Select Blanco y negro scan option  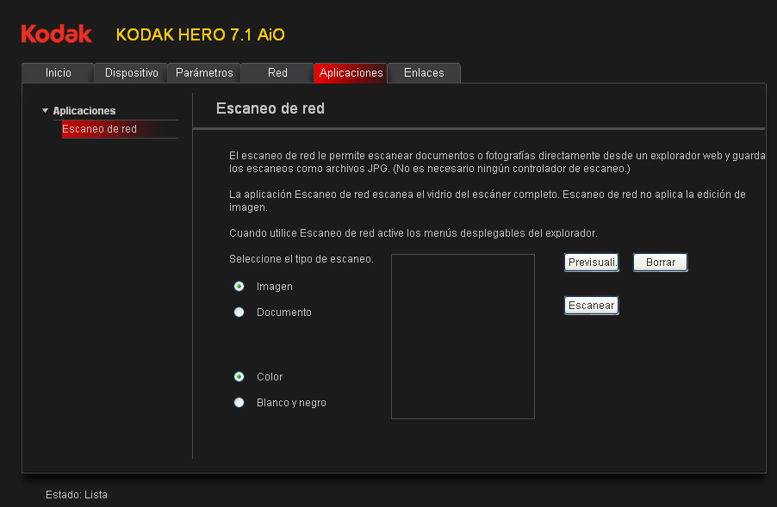(x=239, y=403)
